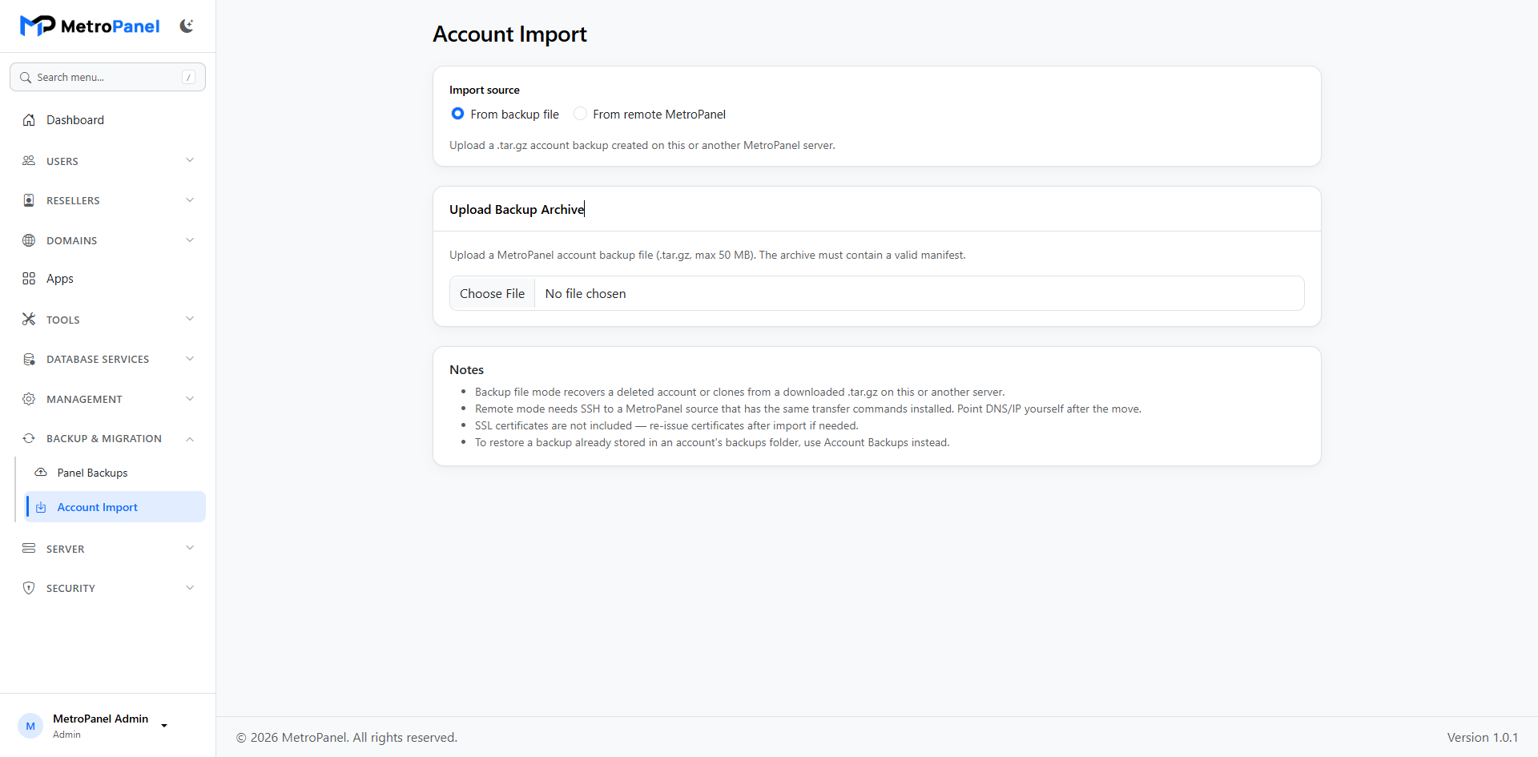
Task: Expand the SERVER section chevron
Action: 190,548
